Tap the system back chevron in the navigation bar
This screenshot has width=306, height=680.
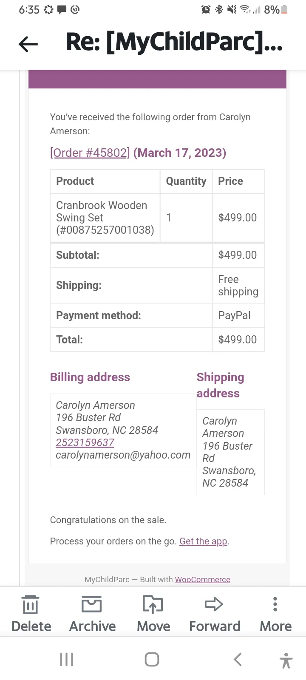click(238, 659)
